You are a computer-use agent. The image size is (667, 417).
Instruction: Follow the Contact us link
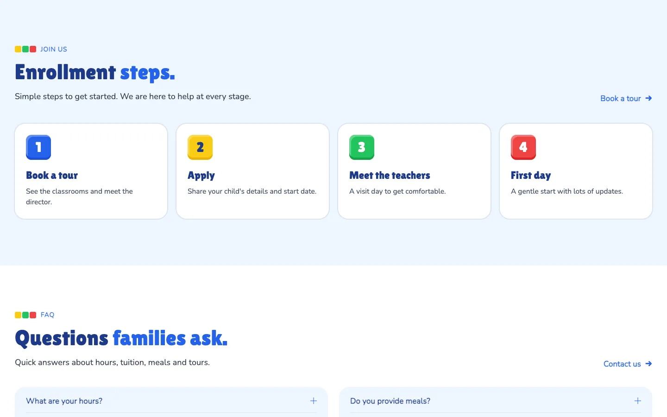click(x=628, y=364)
